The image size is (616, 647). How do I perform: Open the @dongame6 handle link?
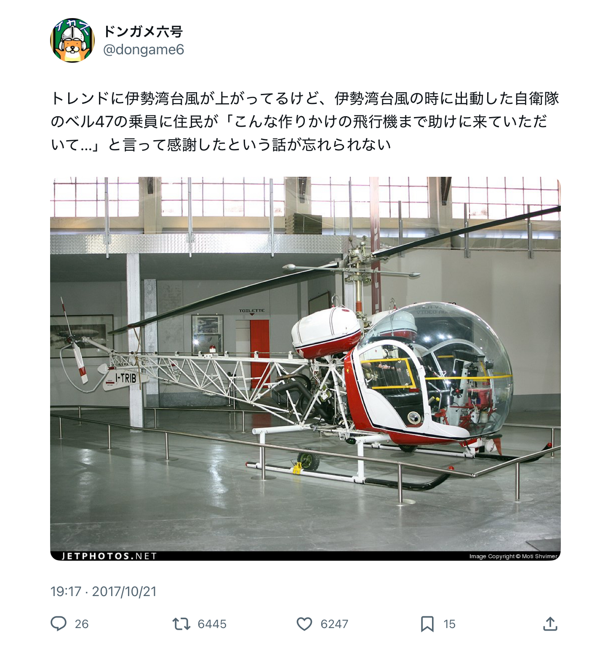144,50
